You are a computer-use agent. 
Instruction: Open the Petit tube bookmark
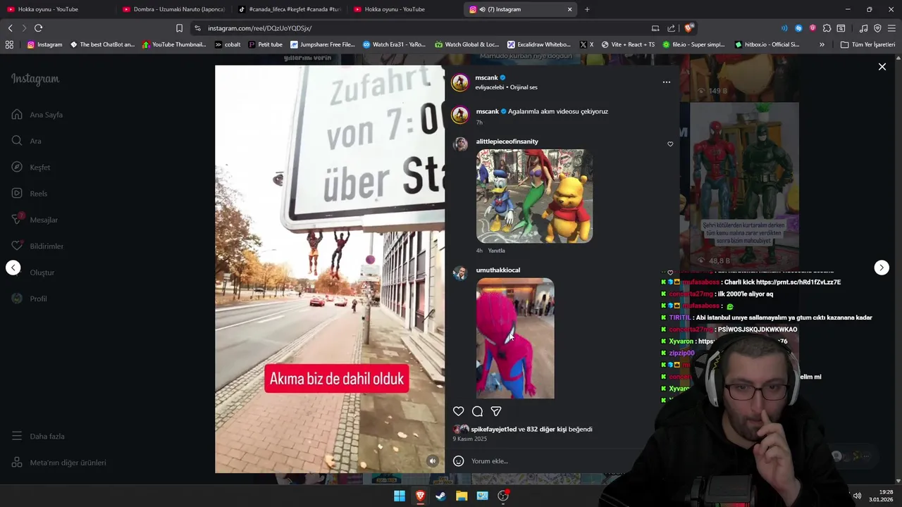coord(265,44)
